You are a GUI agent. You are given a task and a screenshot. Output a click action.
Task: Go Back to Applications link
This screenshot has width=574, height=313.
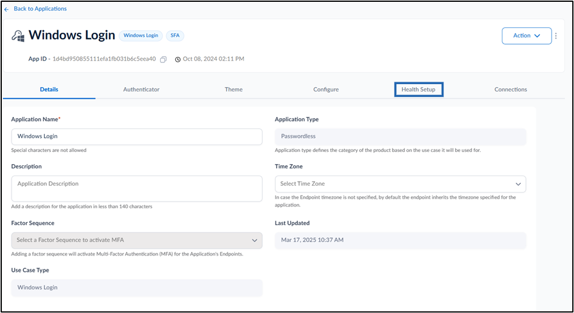click(40, 8)
